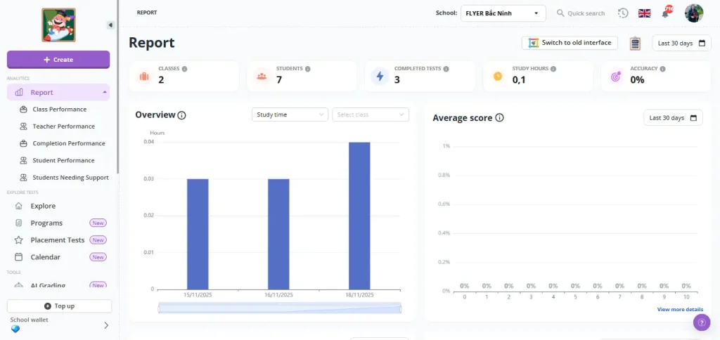Click the FLYER mascot logo

click(x=58, y=25)
